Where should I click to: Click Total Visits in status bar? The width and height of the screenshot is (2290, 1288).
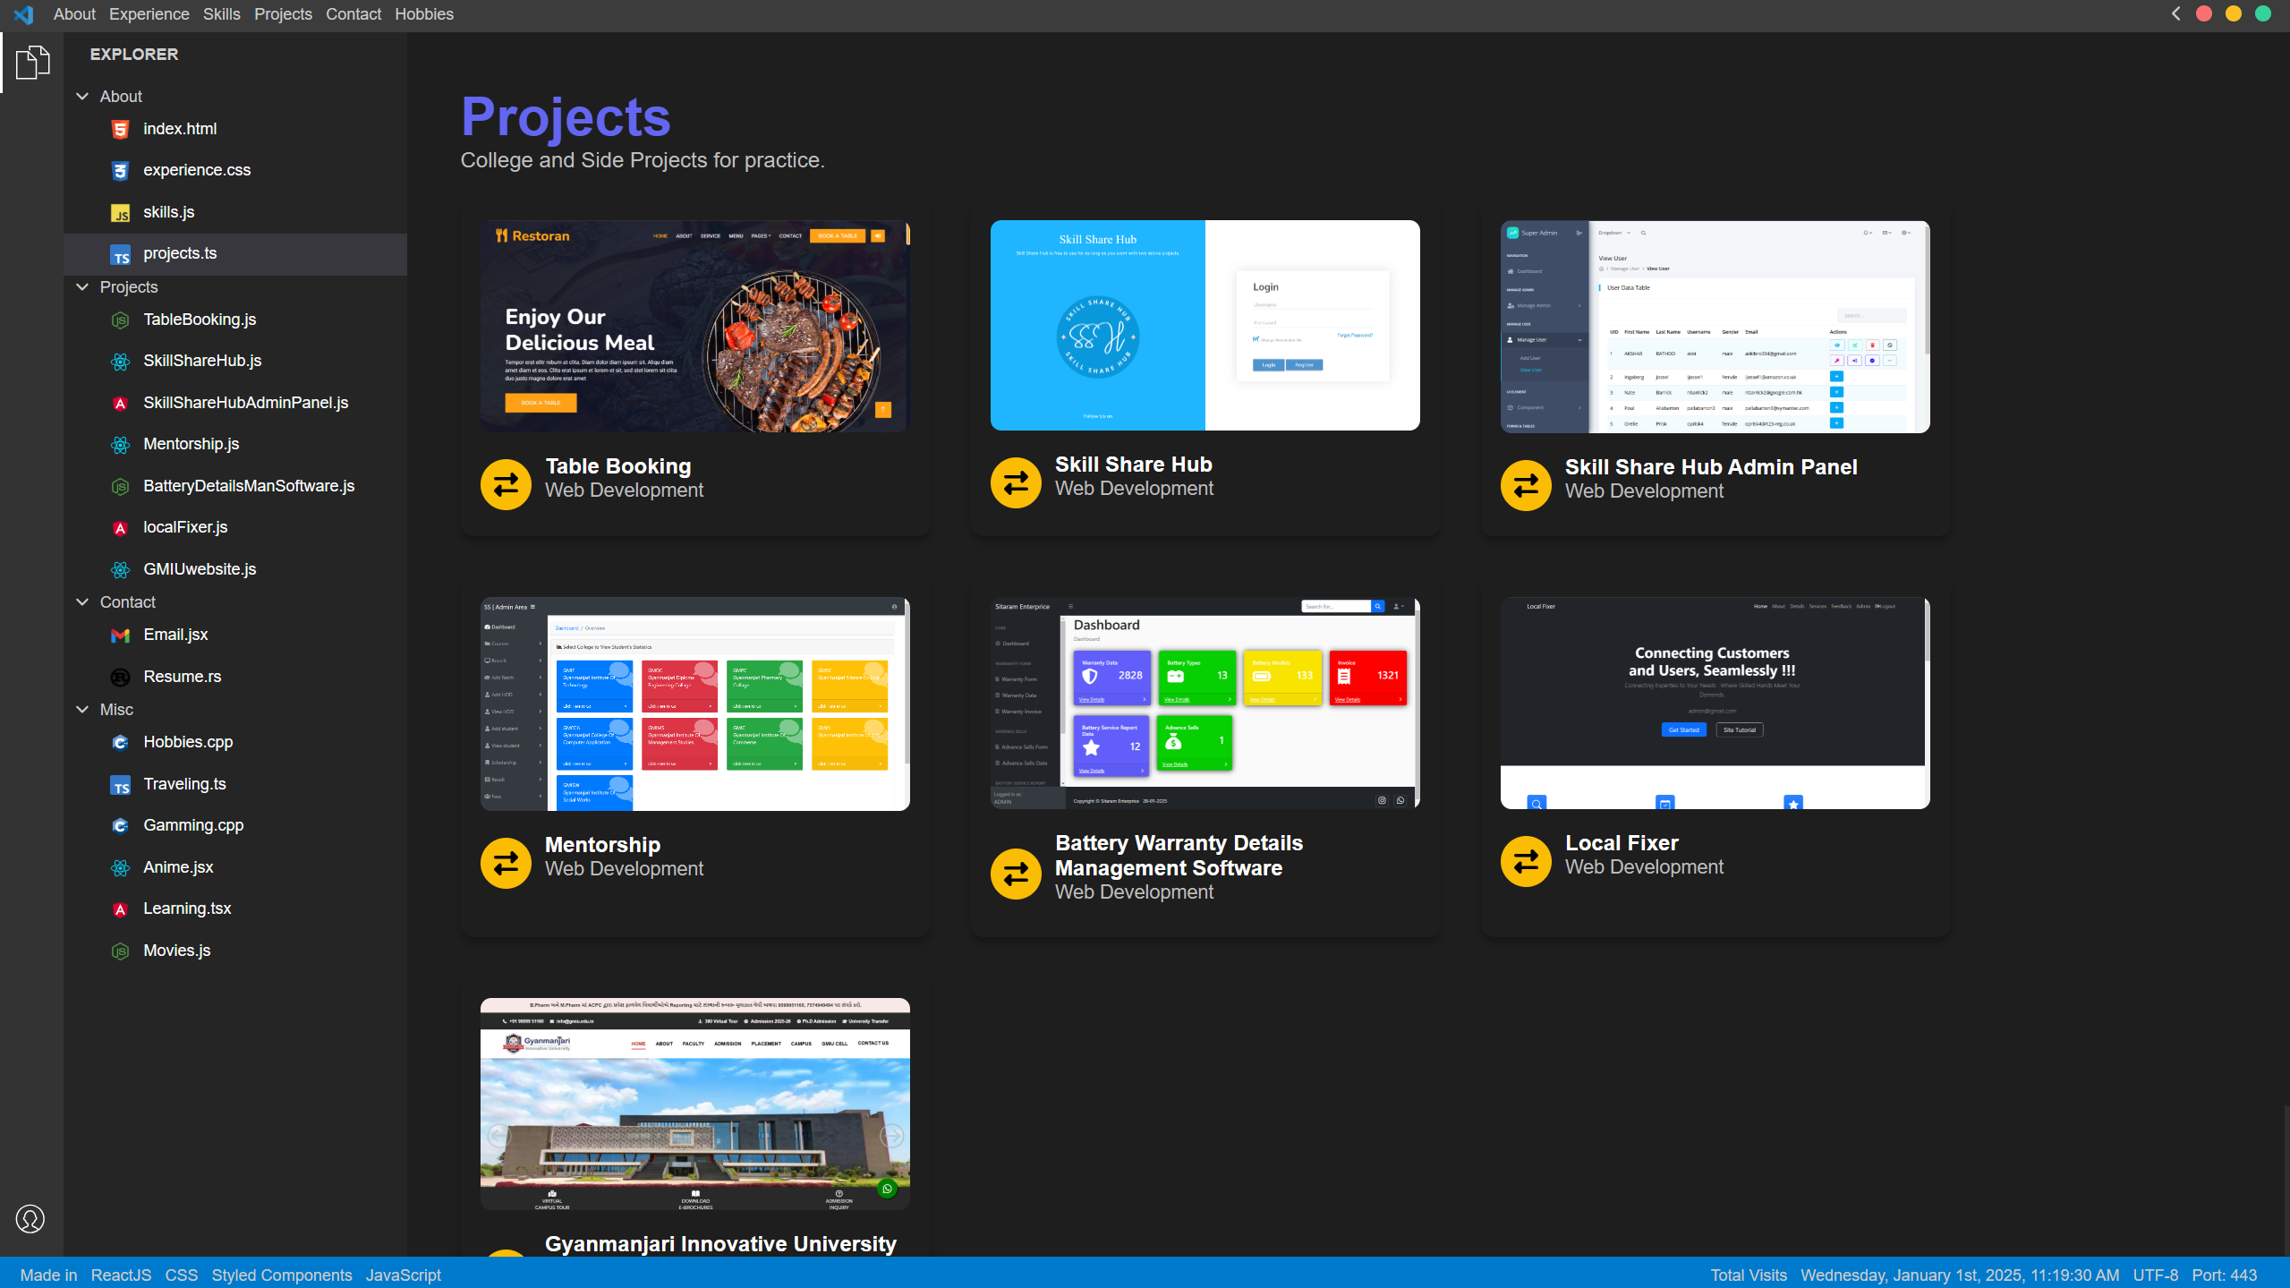(x=1749, y=1275)
